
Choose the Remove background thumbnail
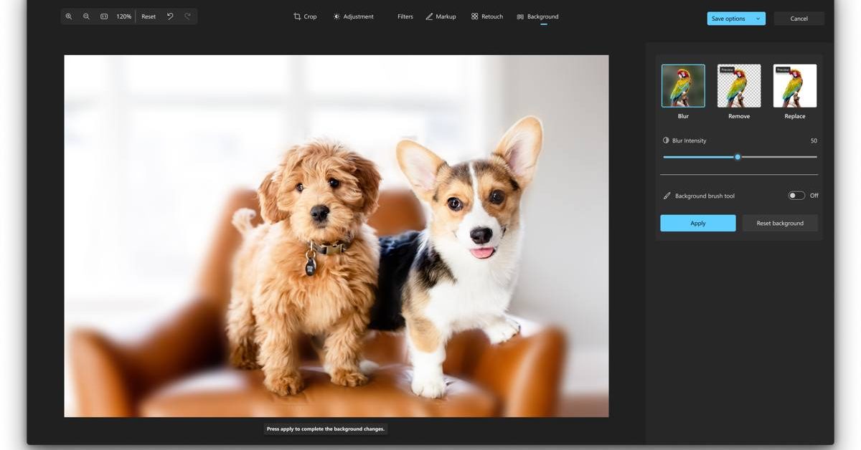pyautogui.click(x=739, y=86)
